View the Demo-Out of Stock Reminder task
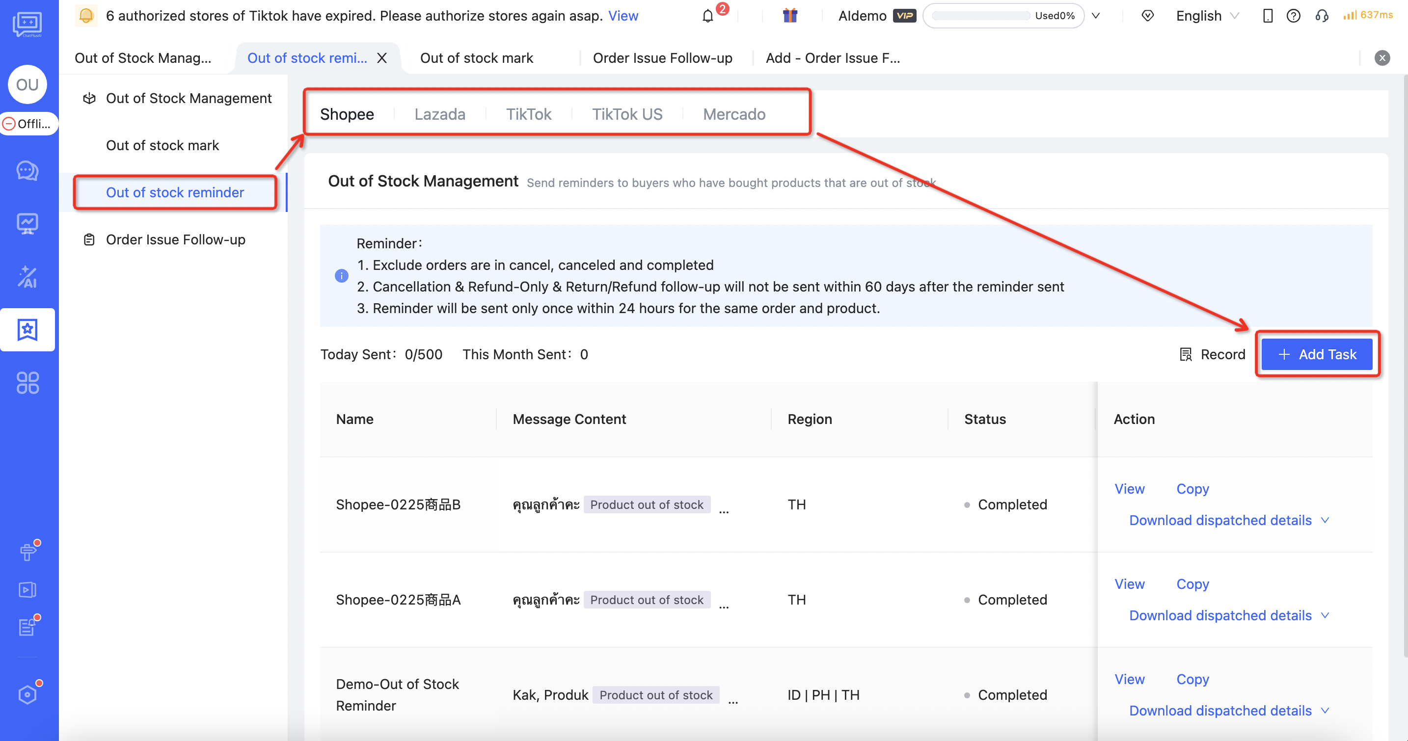This screenshot has width=1408, height=741. coord(1129,679)
